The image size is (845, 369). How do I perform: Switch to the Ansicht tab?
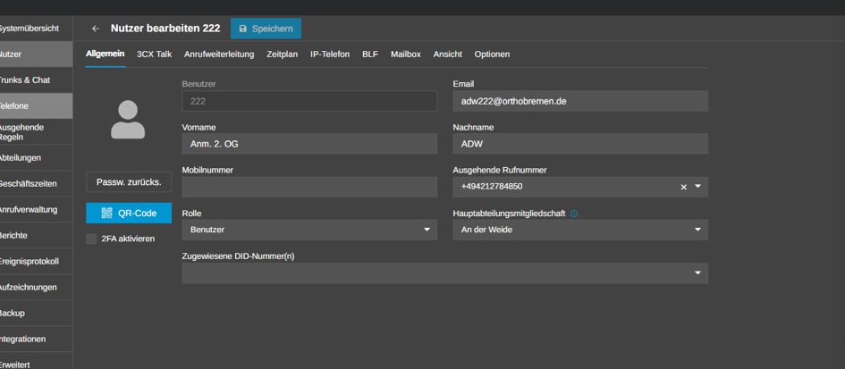coord(448,55)
